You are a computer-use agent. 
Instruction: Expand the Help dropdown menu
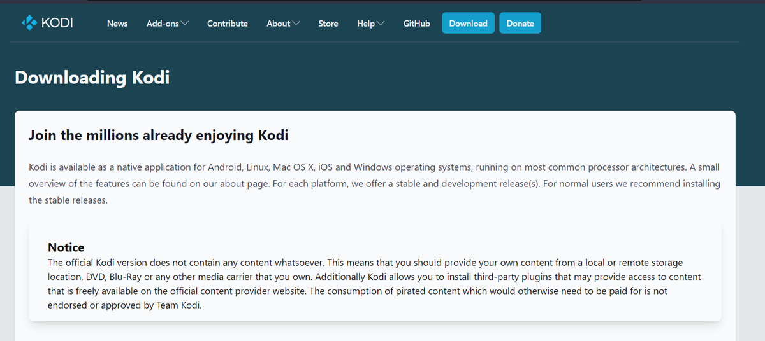[x=371, y=24]
